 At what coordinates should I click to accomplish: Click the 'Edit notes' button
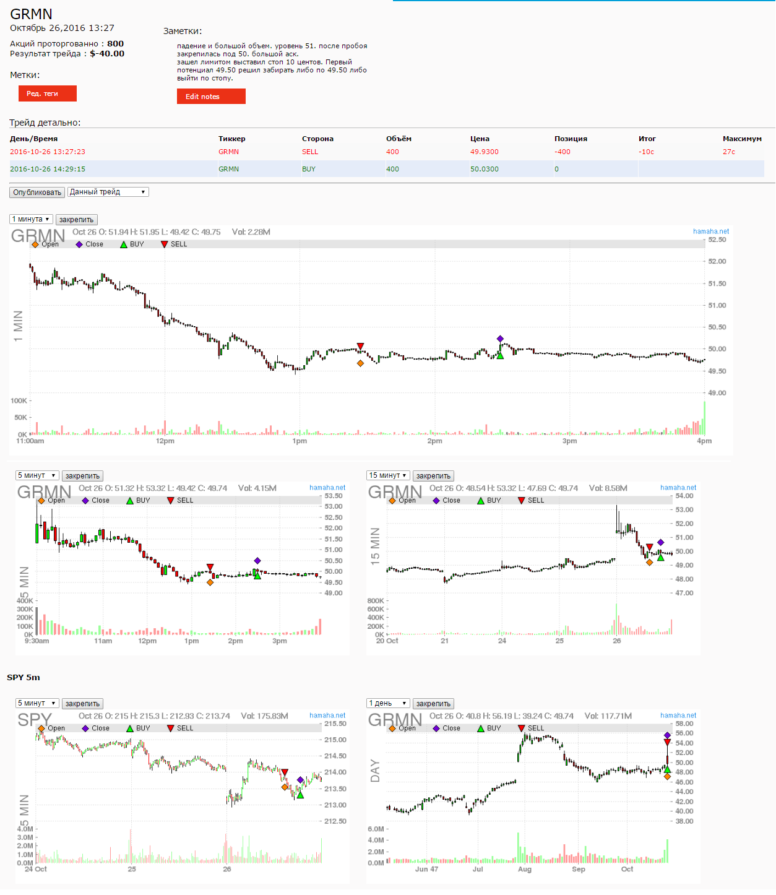(x=211, y=97)
